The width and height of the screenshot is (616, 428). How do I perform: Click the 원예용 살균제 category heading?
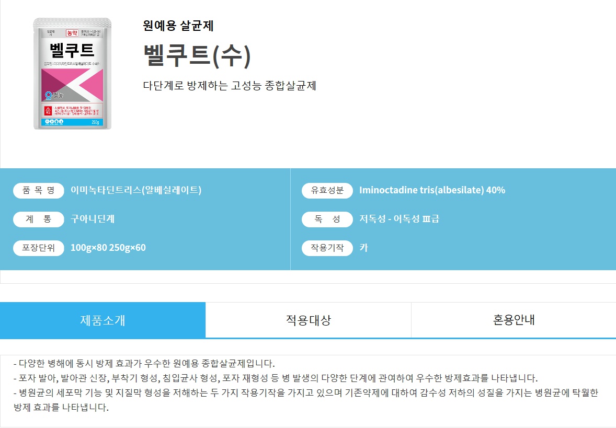(x=178, y=26)
